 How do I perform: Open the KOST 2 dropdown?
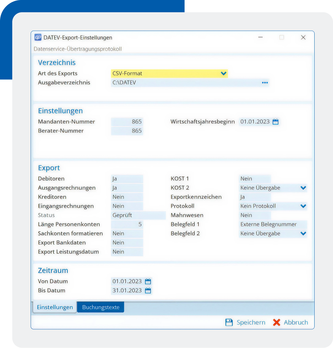pos(303,188)
